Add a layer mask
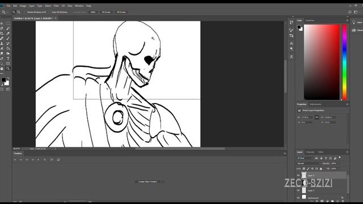Viewport: 363px width, 204px height. click(x=322, y=201)
